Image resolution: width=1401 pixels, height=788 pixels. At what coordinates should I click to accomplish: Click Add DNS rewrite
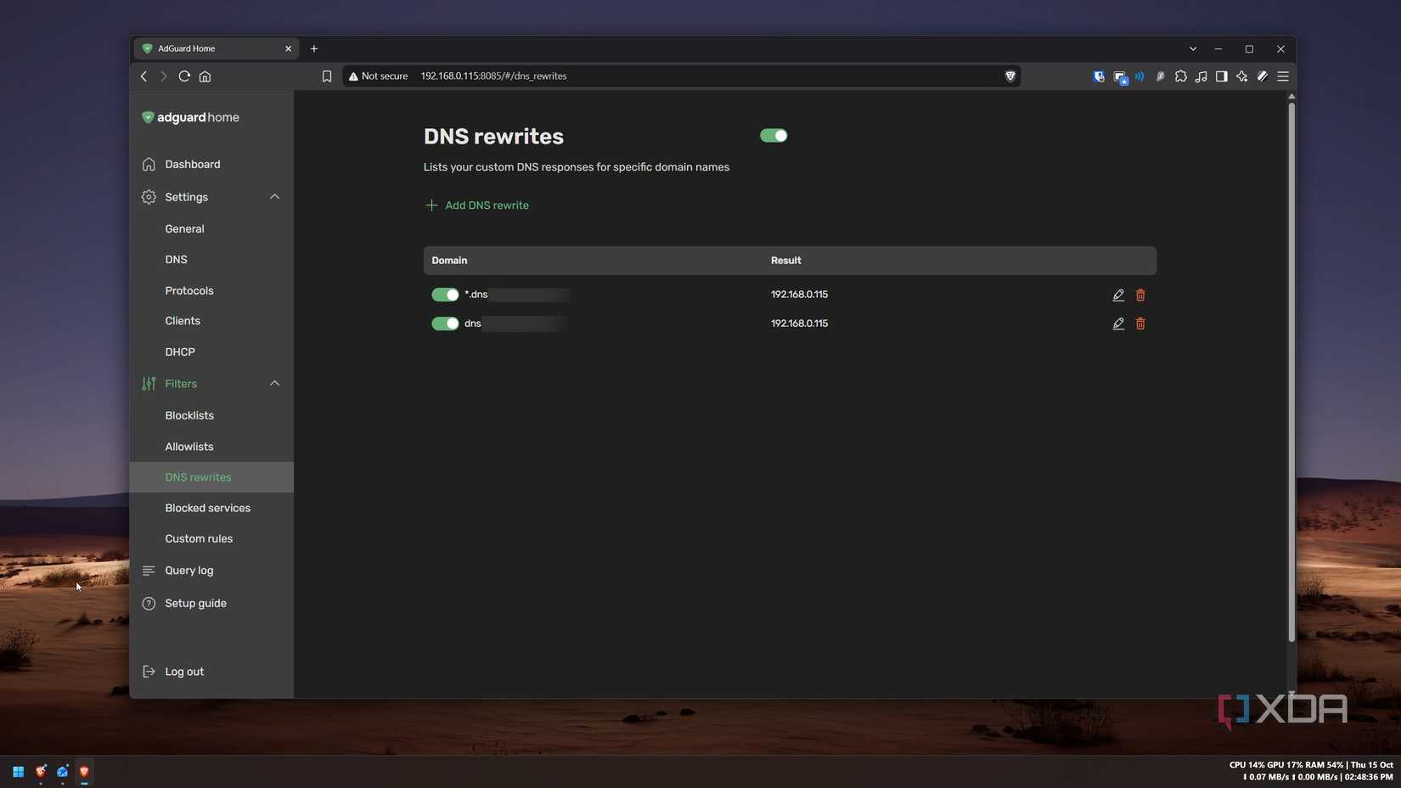click(x=476, y=205)
